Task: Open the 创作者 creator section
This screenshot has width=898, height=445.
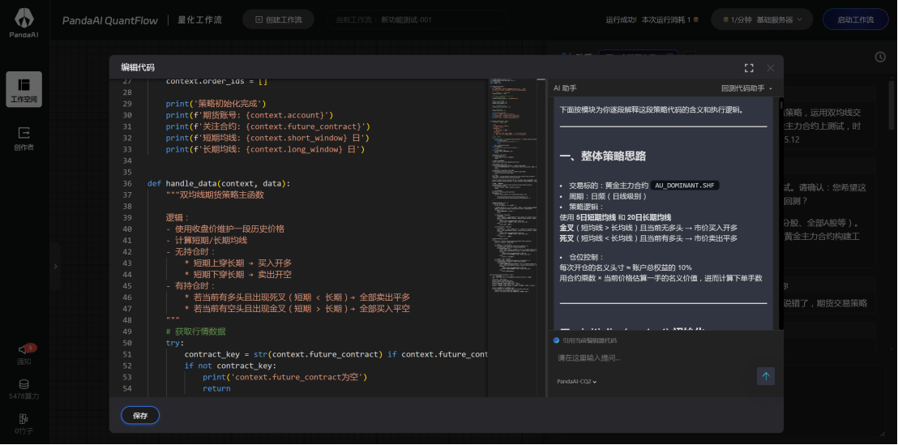Action: point(24,139)
